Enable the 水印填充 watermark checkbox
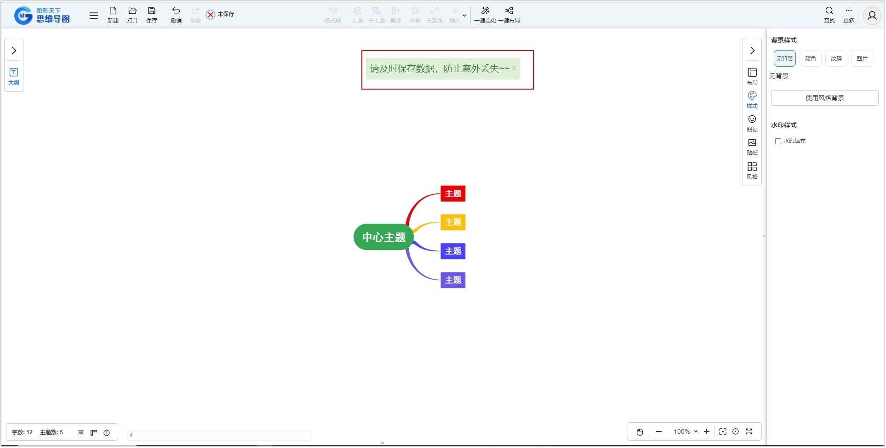The width and height of the screenshot is (886, 448). coord(778,142)
